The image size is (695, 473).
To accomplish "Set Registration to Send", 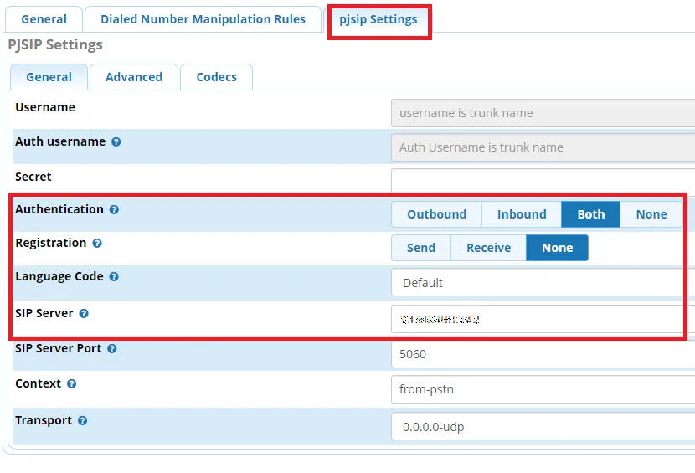I will tap(421, 248).
